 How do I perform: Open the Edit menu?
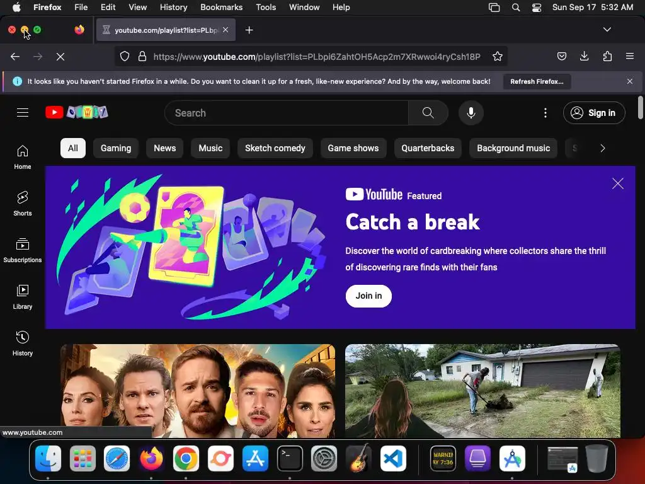point(108,8)
